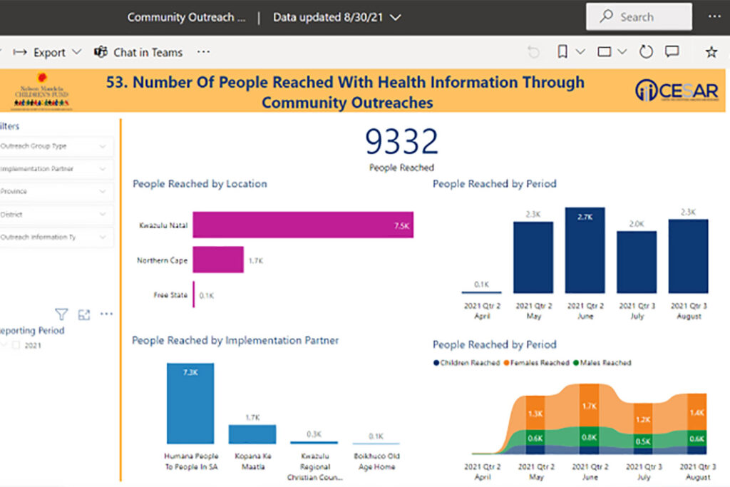This screenshot has height=487, width=730.
Task: Open slicer More options ellipsis
Action: [x=106, y=314]
